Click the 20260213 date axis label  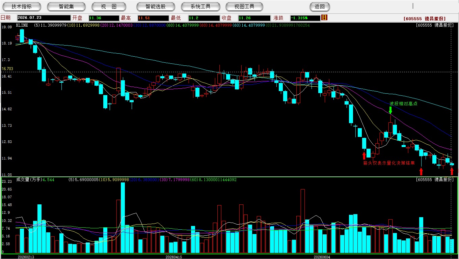pos(26,257)
